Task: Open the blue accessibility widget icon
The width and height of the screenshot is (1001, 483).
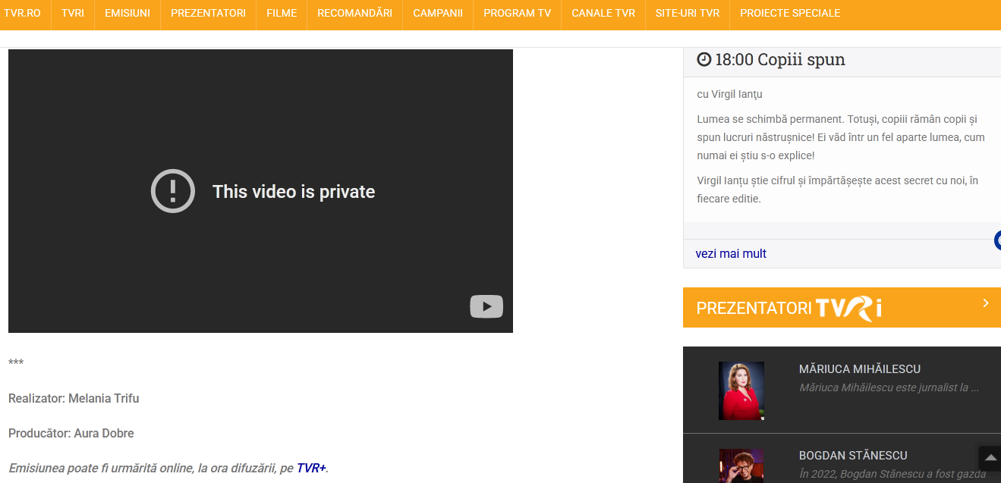Action: (997, 240)
